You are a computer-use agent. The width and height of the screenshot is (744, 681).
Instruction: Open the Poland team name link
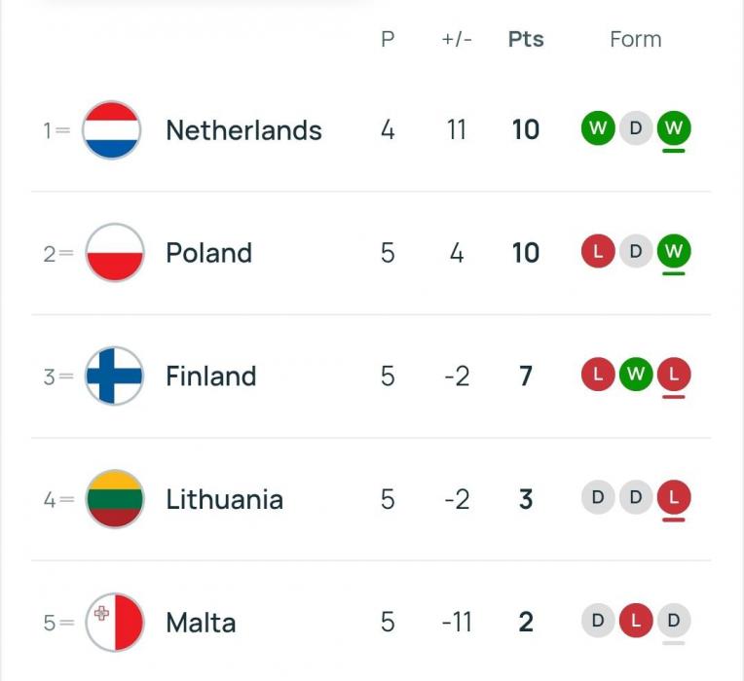(208, 253)
